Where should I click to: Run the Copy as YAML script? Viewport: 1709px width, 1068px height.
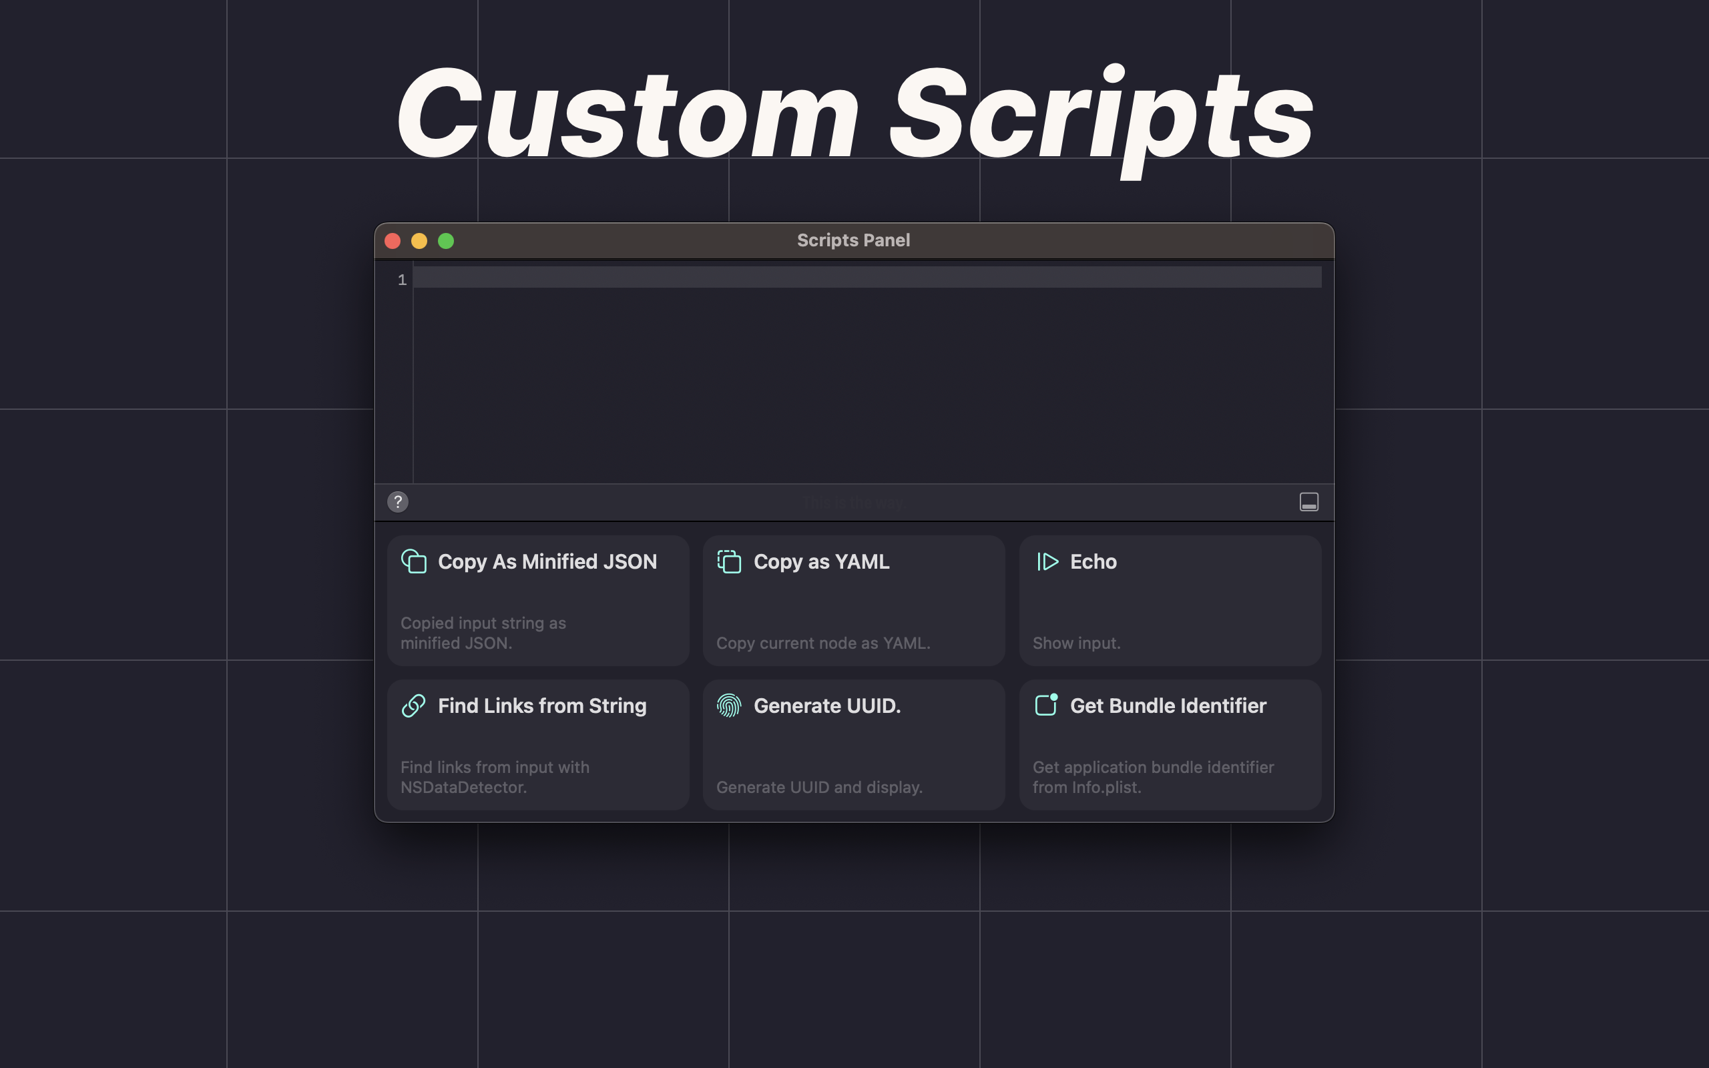coord(854,600)
